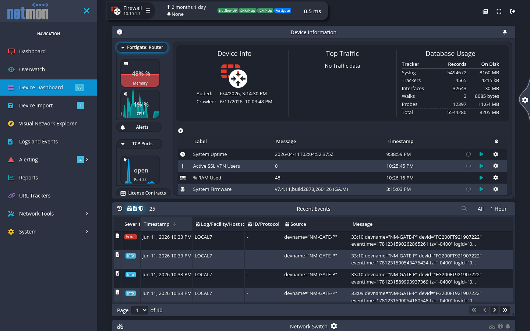Open the Memory usage gauge widget
530x331 pixels.
coord(140,73)
